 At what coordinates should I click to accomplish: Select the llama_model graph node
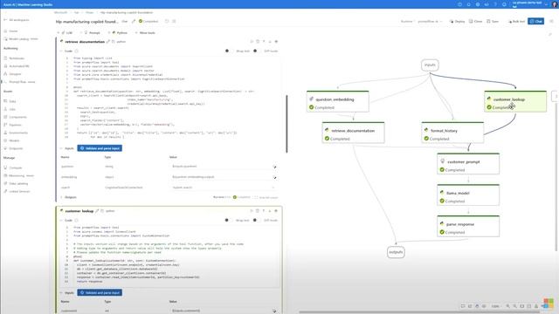[468, 195]
